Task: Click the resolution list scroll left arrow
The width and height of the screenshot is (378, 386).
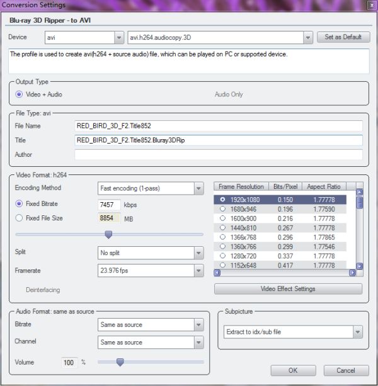Action: point(217,273)
